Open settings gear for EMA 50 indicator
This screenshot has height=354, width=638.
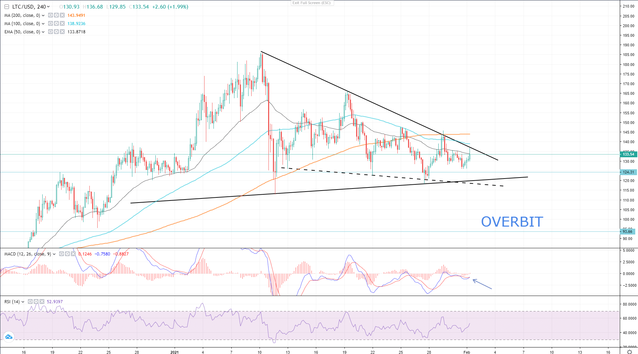(56, 32)
